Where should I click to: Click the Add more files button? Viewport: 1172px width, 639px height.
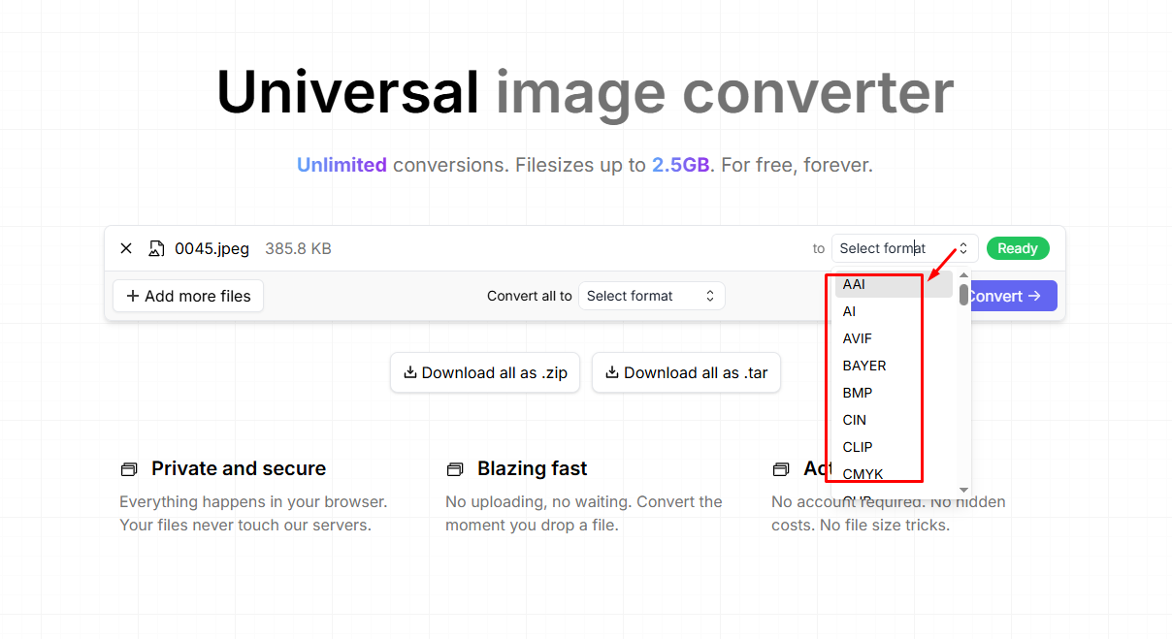coord(188,296)
